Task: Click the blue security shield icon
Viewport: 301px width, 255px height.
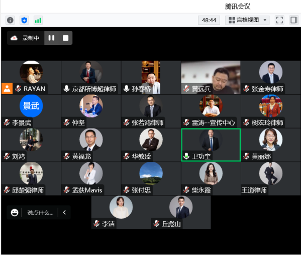Action: [24, 20]
